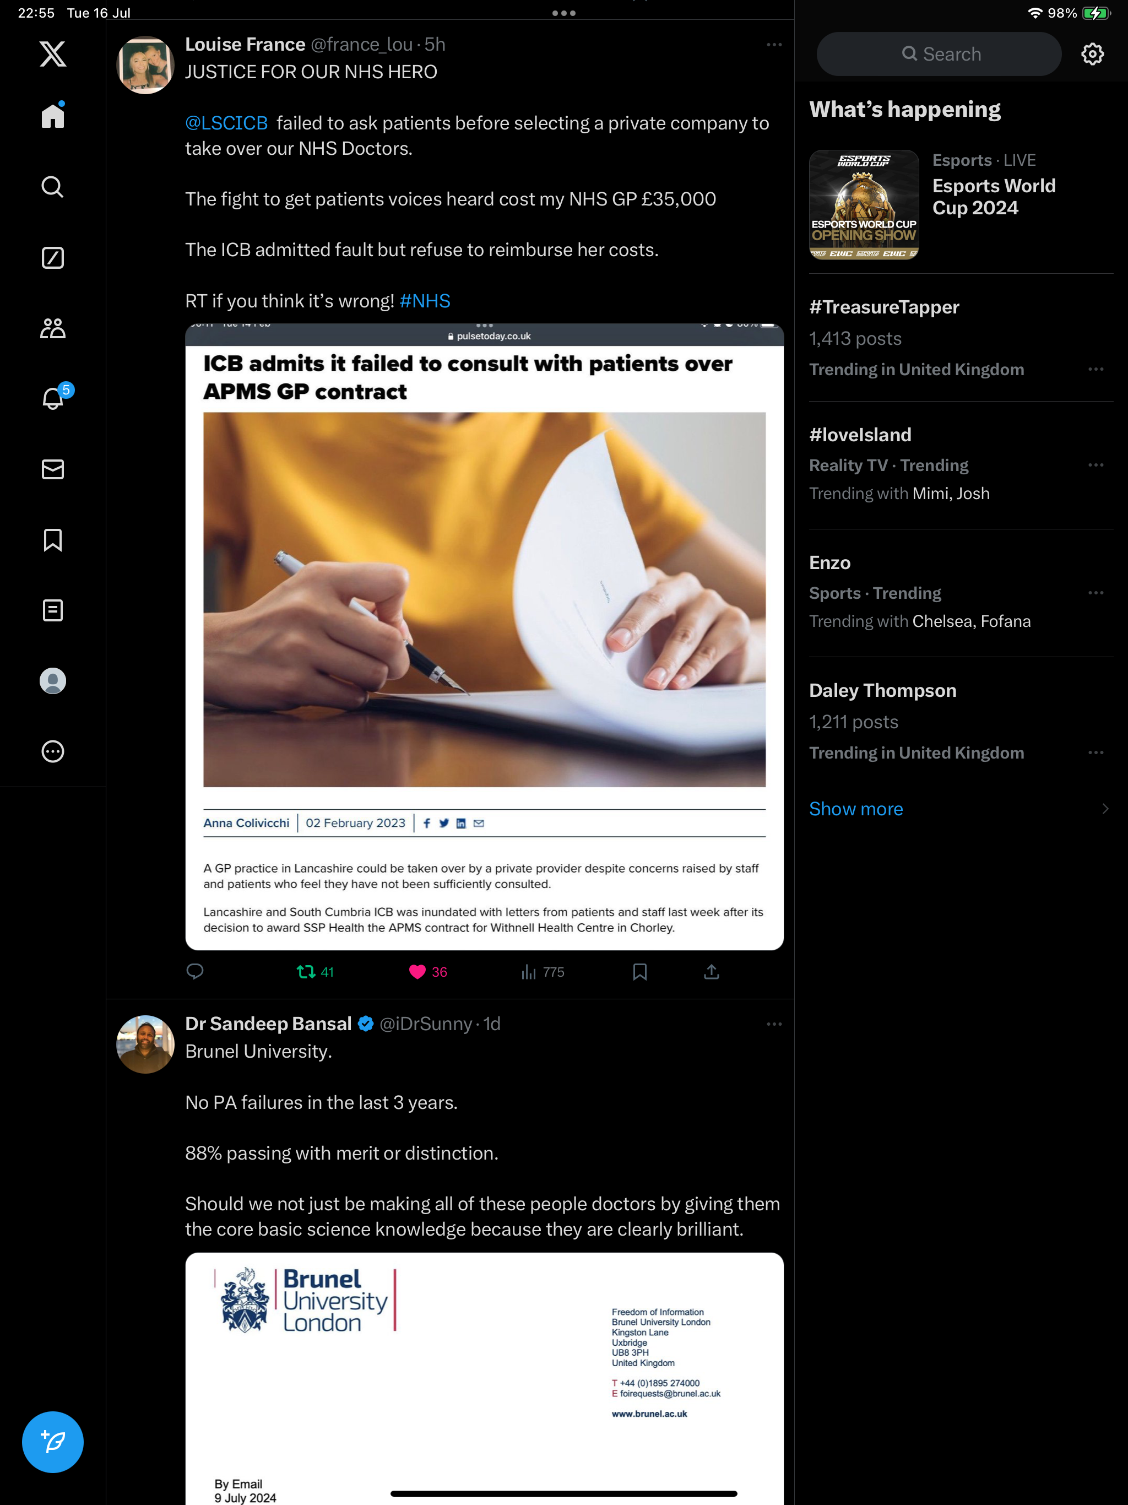Viewport: 1128px width, 1505px height.
Task: Open the @LSCICB mention link
Action: point(226,123)
